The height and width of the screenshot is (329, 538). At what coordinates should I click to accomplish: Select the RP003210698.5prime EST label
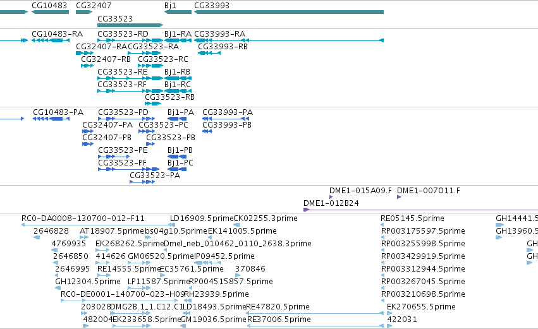pos(423,295)
